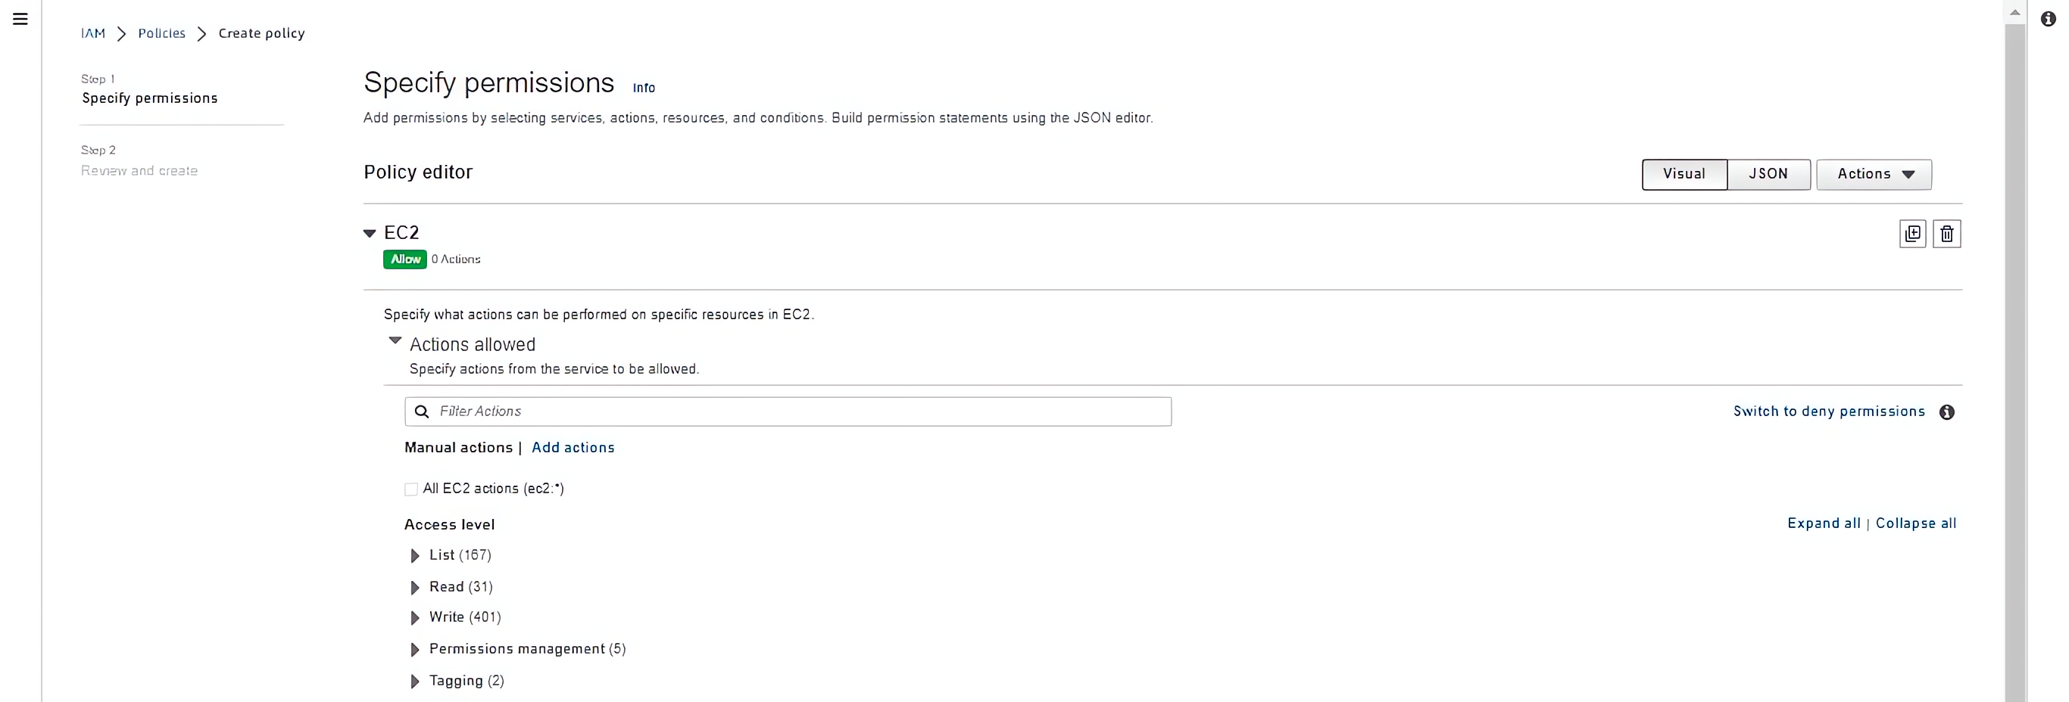Open the Actions dropdown menu
The height and width of the screenshot is (702, 2069).
[1874, 174]
